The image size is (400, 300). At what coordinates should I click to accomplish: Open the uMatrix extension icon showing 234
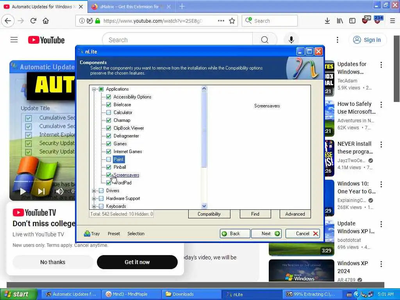(378, 20)
